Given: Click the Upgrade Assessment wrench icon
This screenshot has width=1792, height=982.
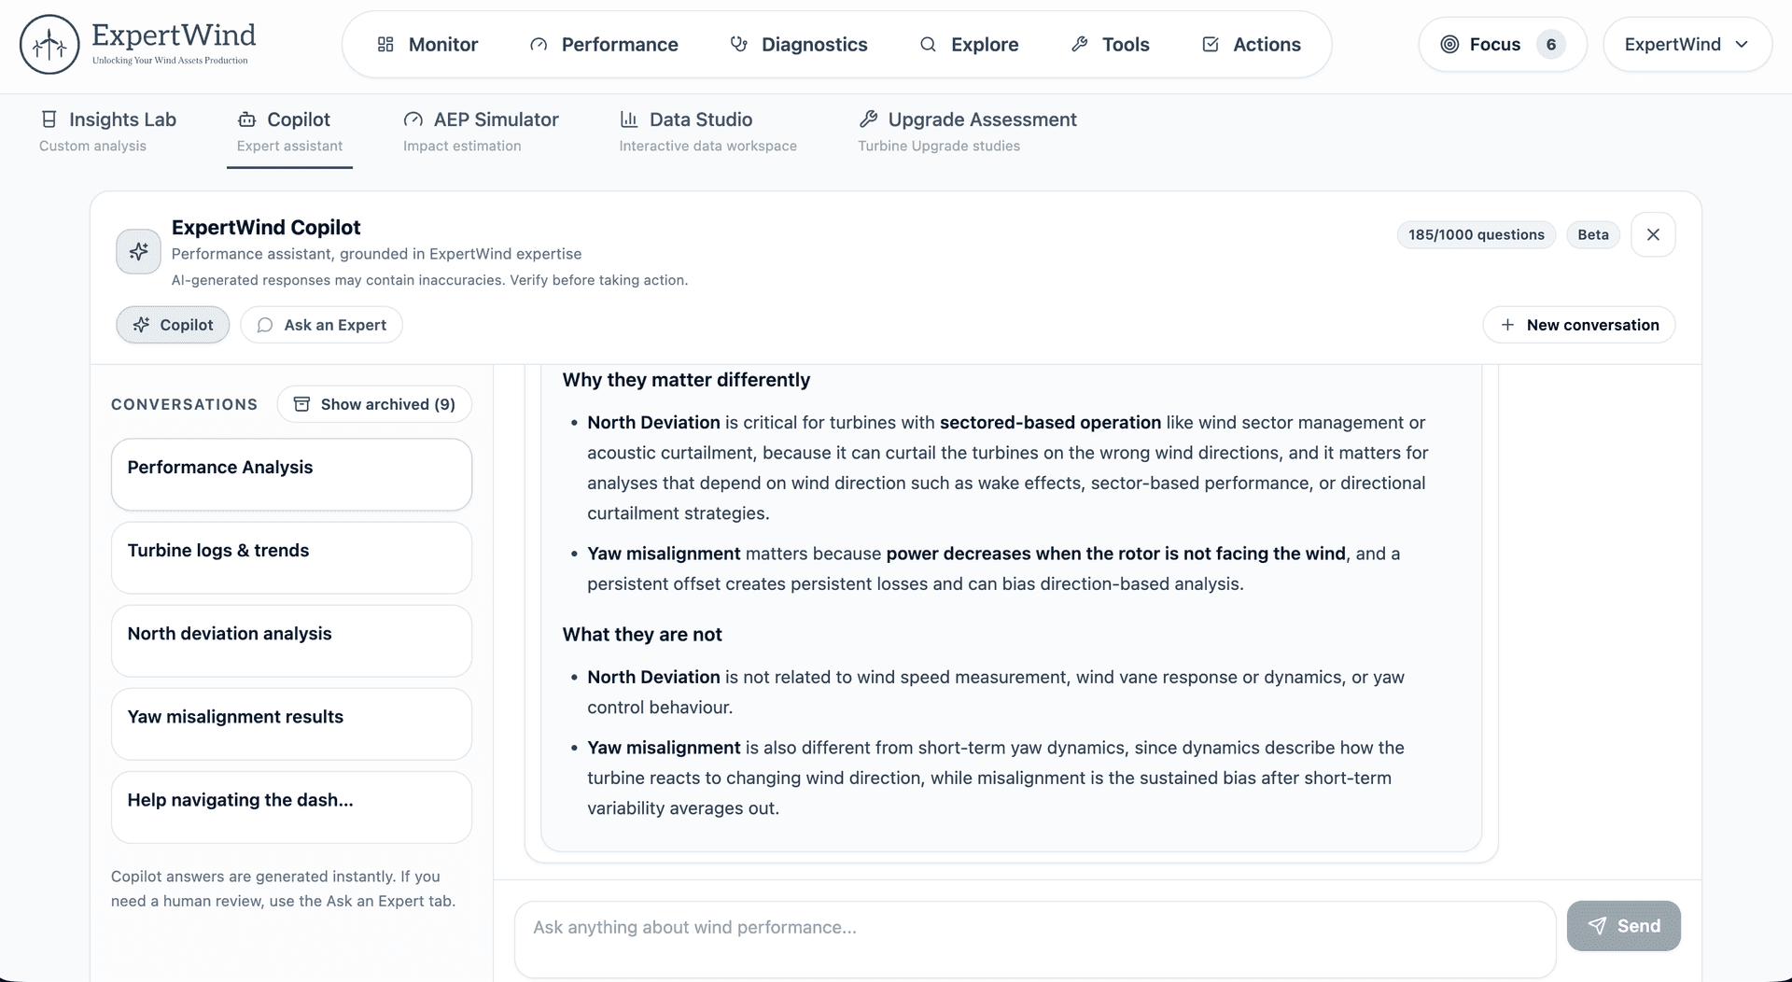Looking at the screenshot, I should (868, 119).
